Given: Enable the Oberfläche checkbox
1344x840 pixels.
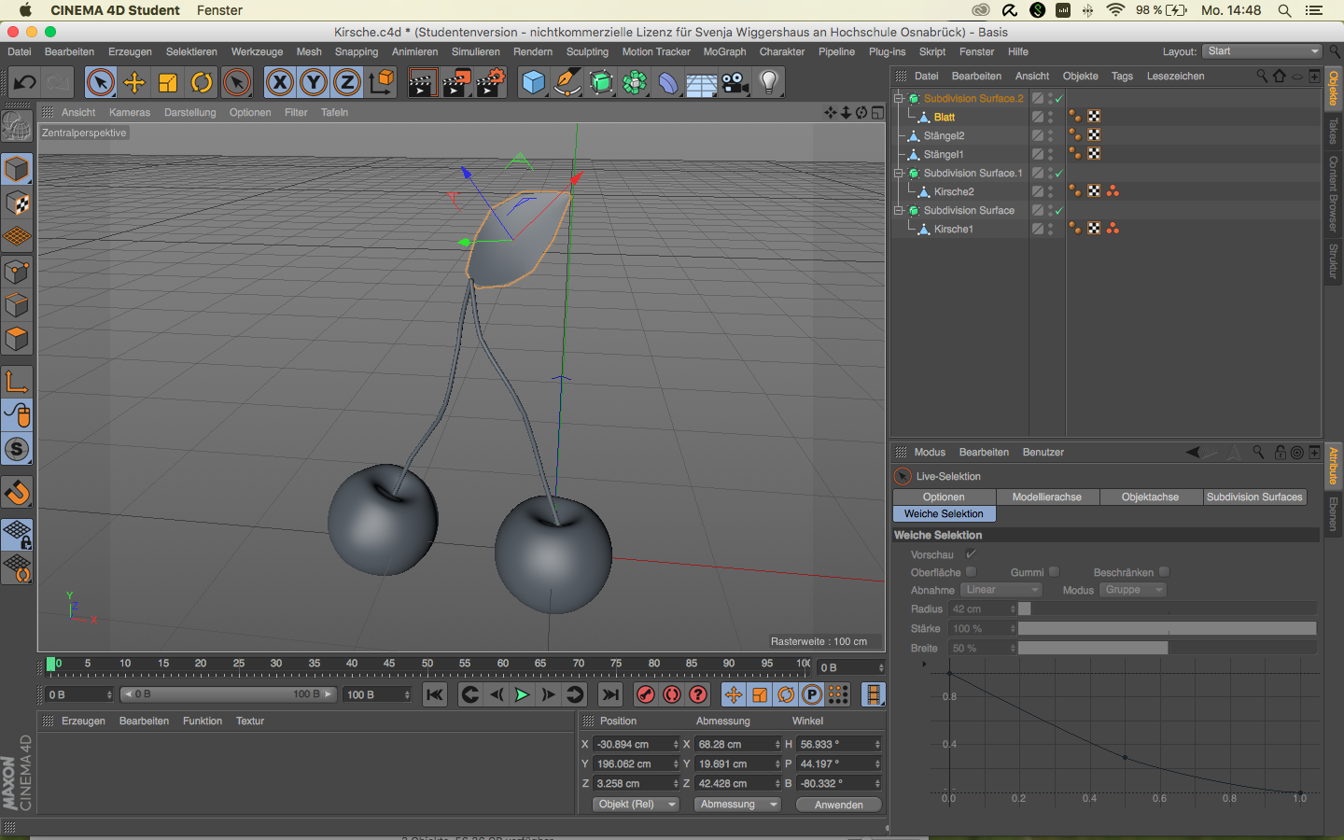Looking at the screenshot, I should (x=971, y=572).
